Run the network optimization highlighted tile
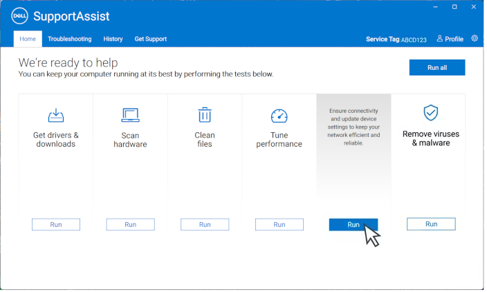 (x=353, y=225)
